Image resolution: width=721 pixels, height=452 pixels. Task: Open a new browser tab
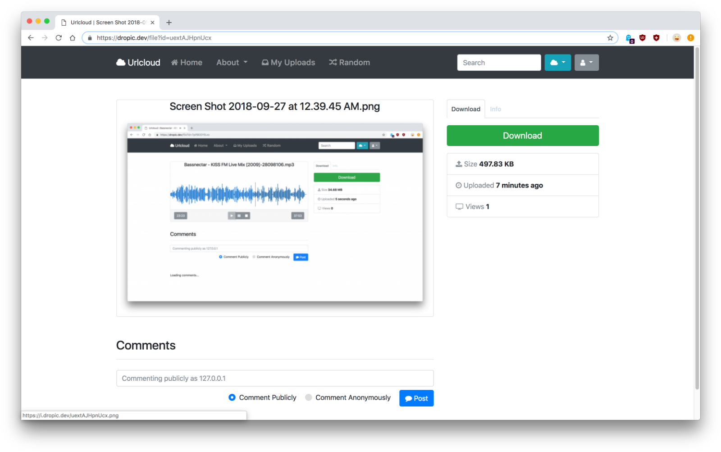pyautogui.click(x=169, y=23)
